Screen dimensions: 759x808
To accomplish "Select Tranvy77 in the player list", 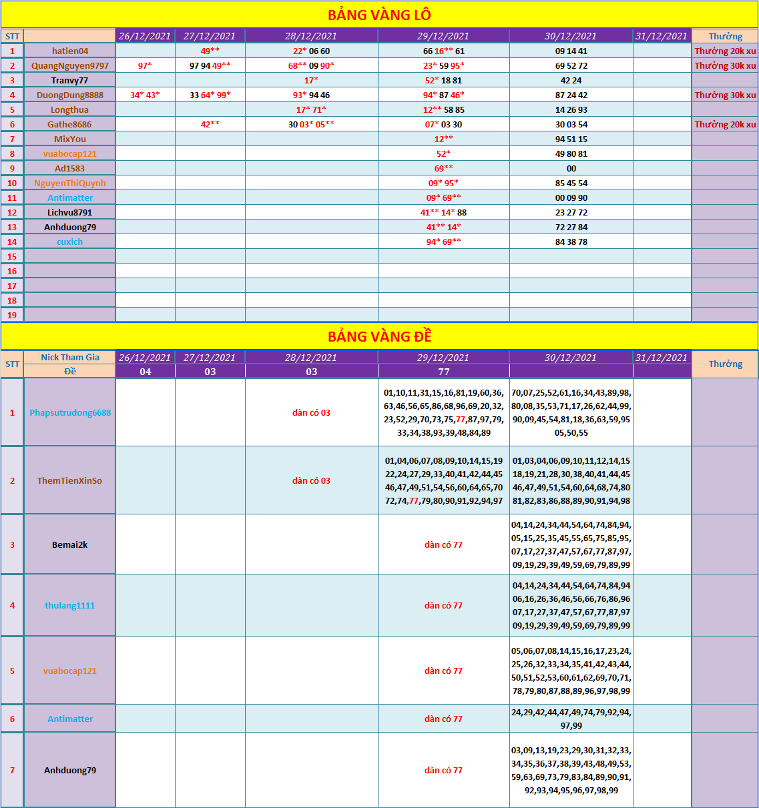I will click(70, 80).
